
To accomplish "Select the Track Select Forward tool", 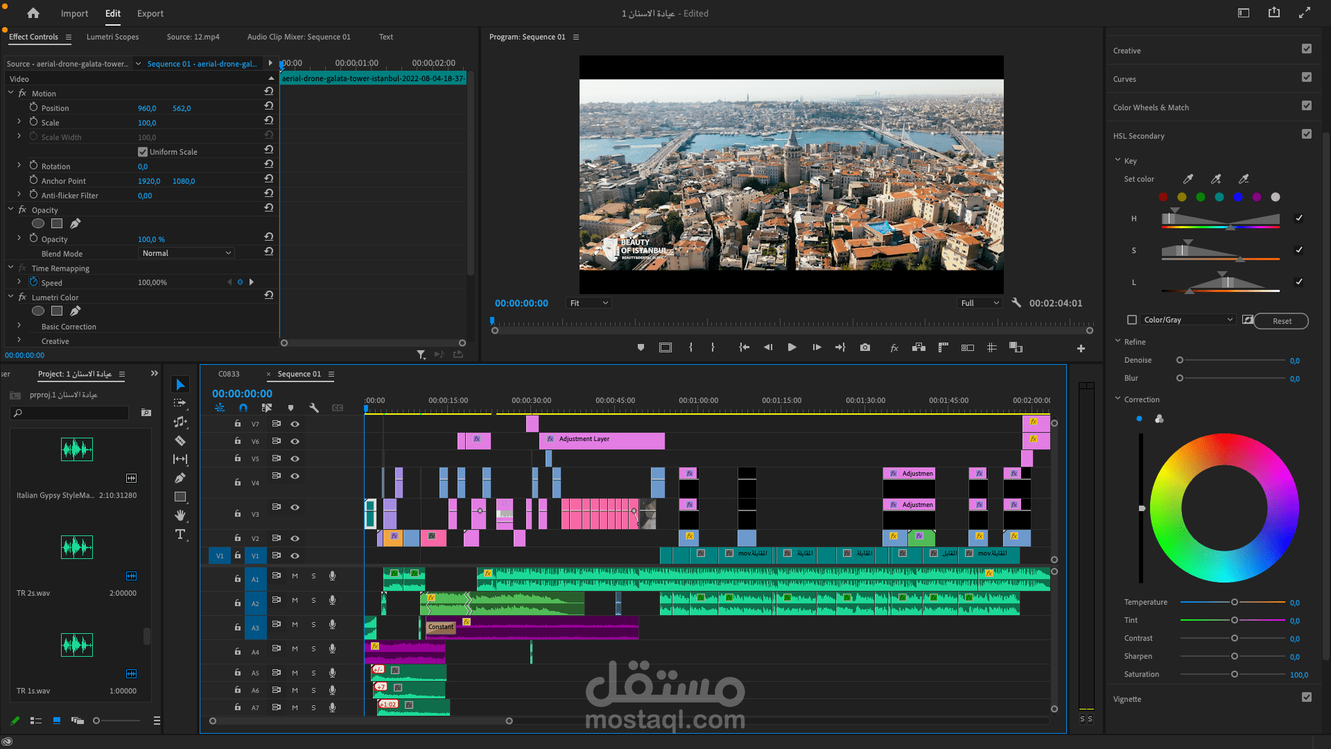I will pyautogui.click(x=180, y=403).
